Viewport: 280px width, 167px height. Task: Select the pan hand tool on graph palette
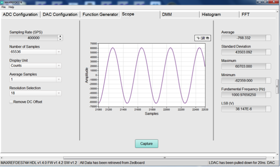[207, 38]
